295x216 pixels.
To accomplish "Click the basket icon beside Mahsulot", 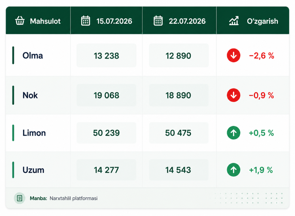I will 20,21.
